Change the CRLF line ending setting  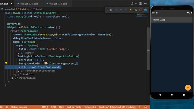[x=54, y=107]
